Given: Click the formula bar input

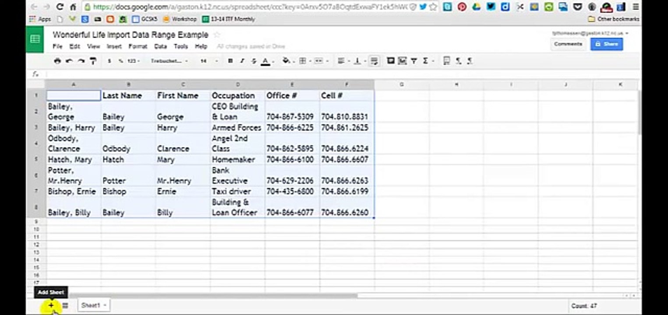Looking at the screenshot, I should 342,74.
